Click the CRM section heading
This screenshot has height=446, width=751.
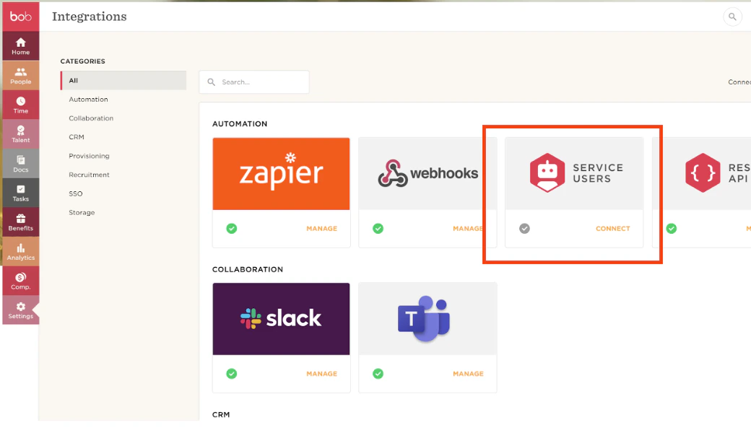coord(221,415)
